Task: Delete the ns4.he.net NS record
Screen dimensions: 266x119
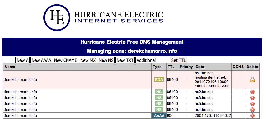Action: 253,110
